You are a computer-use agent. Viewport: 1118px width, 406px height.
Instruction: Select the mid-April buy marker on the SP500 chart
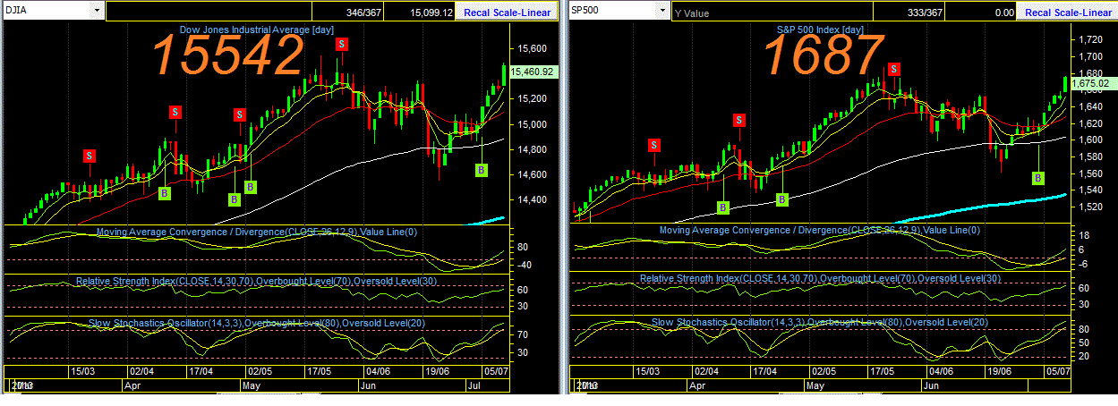(x=722, y=207)
